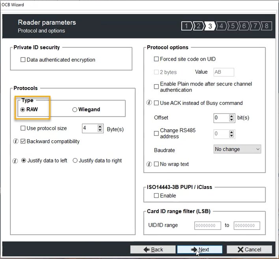Click the Next button

(x=199, y=250)
